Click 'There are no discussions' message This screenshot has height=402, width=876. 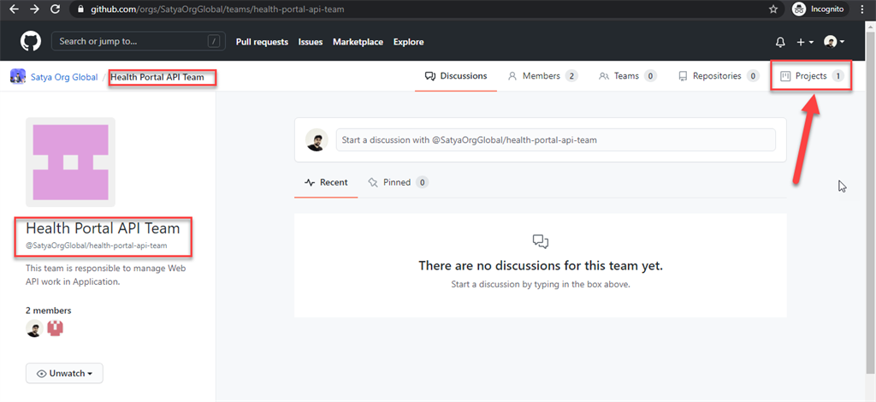pos(541,266)
